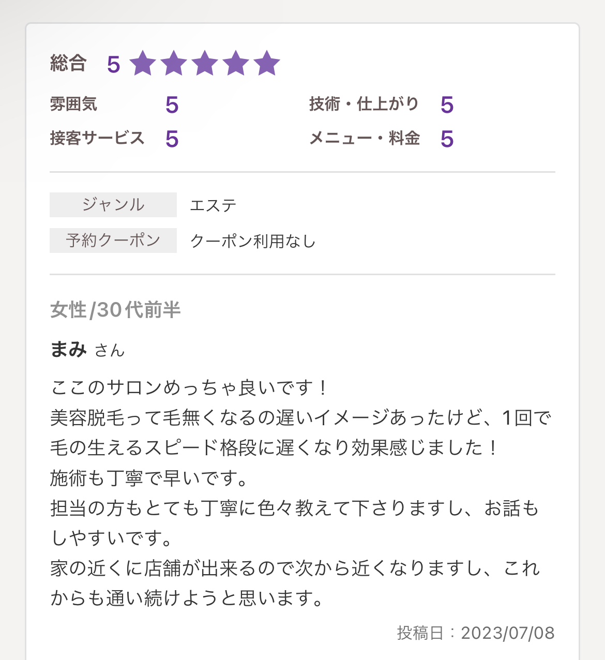Click the second purple rating star
605x660 pixels.
click(174, 63)
